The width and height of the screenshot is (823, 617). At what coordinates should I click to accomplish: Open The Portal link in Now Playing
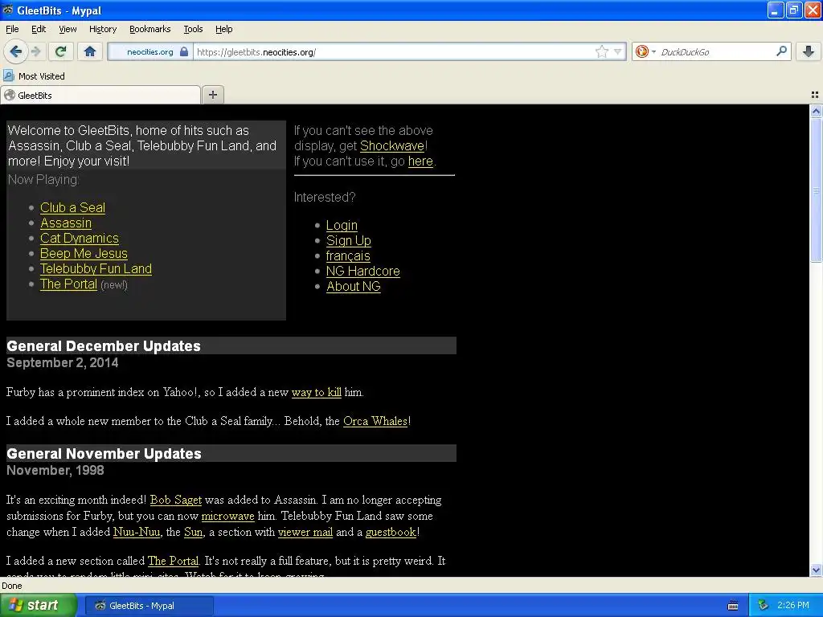pyautogui.click(x=69, y=284)
